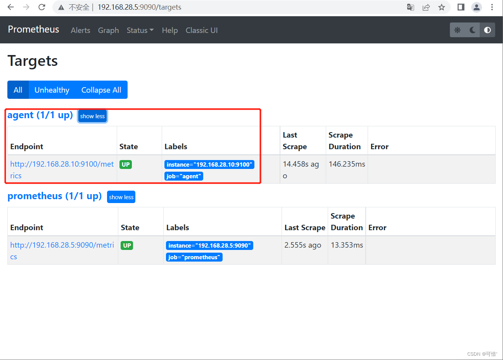Open the browser profile avatar
503x360 pixels.
(477, 7)
